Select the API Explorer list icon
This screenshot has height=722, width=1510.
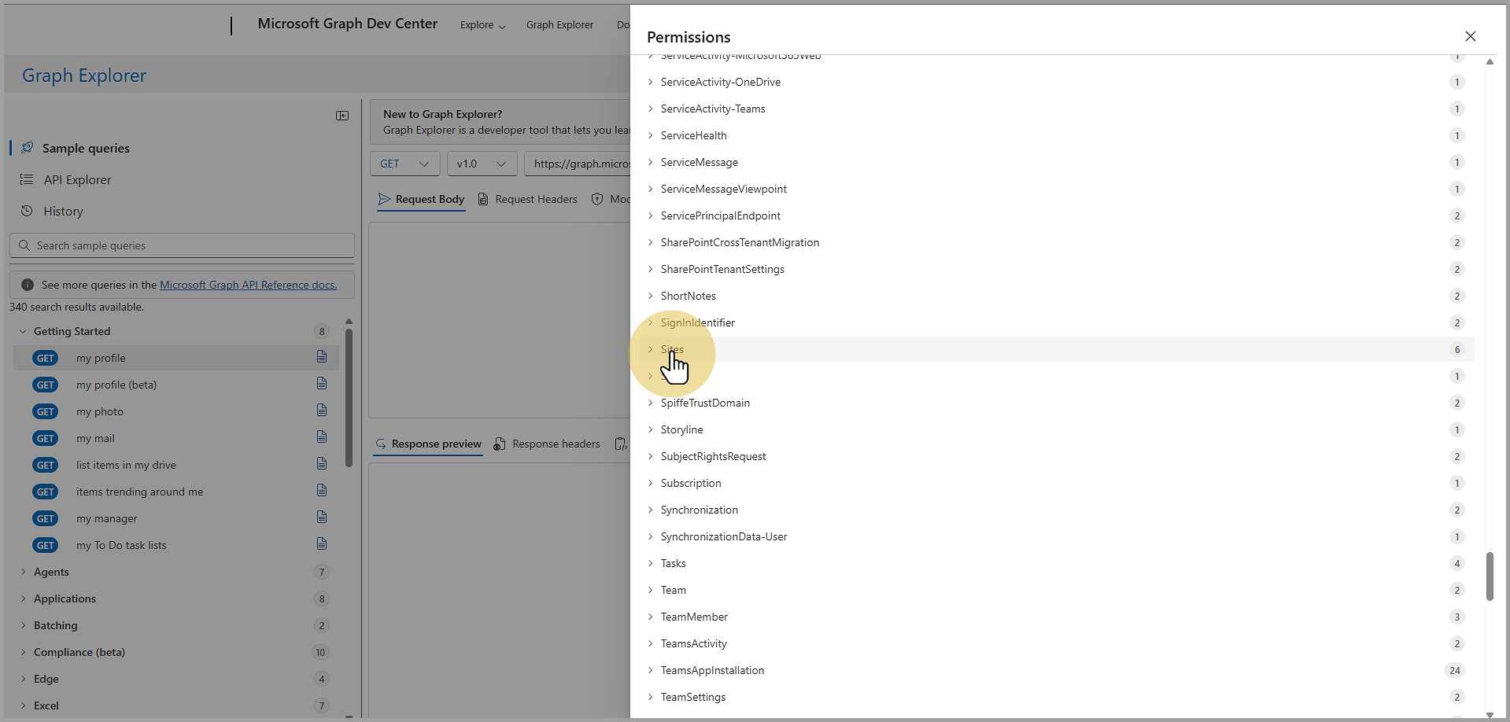click(x=27, y=179)
